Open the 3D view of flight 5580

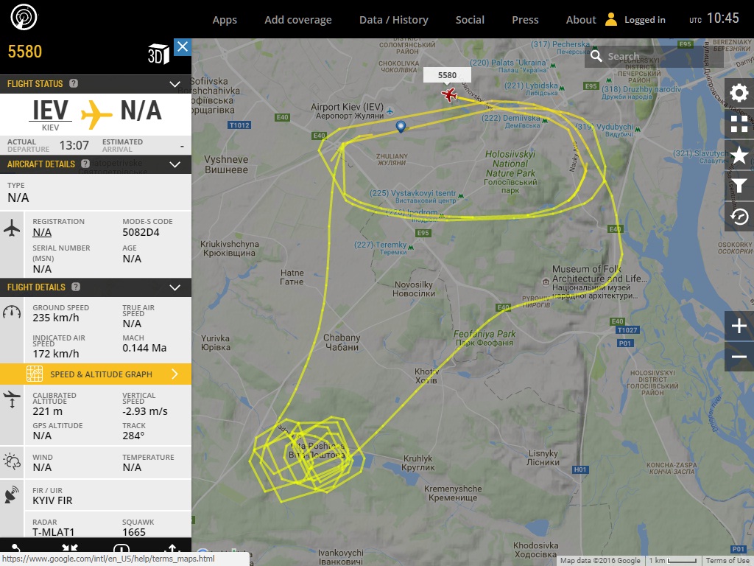point(158,55)
